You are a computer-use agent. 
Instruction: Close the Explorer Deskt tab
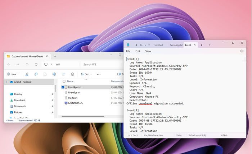[x=47, y=56]
